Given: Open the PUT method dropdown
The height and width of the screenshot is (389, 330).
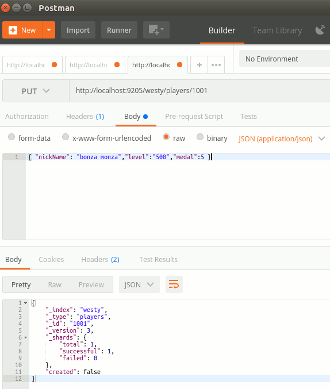Looking at the screenshot, I should [x=36, y=91].
